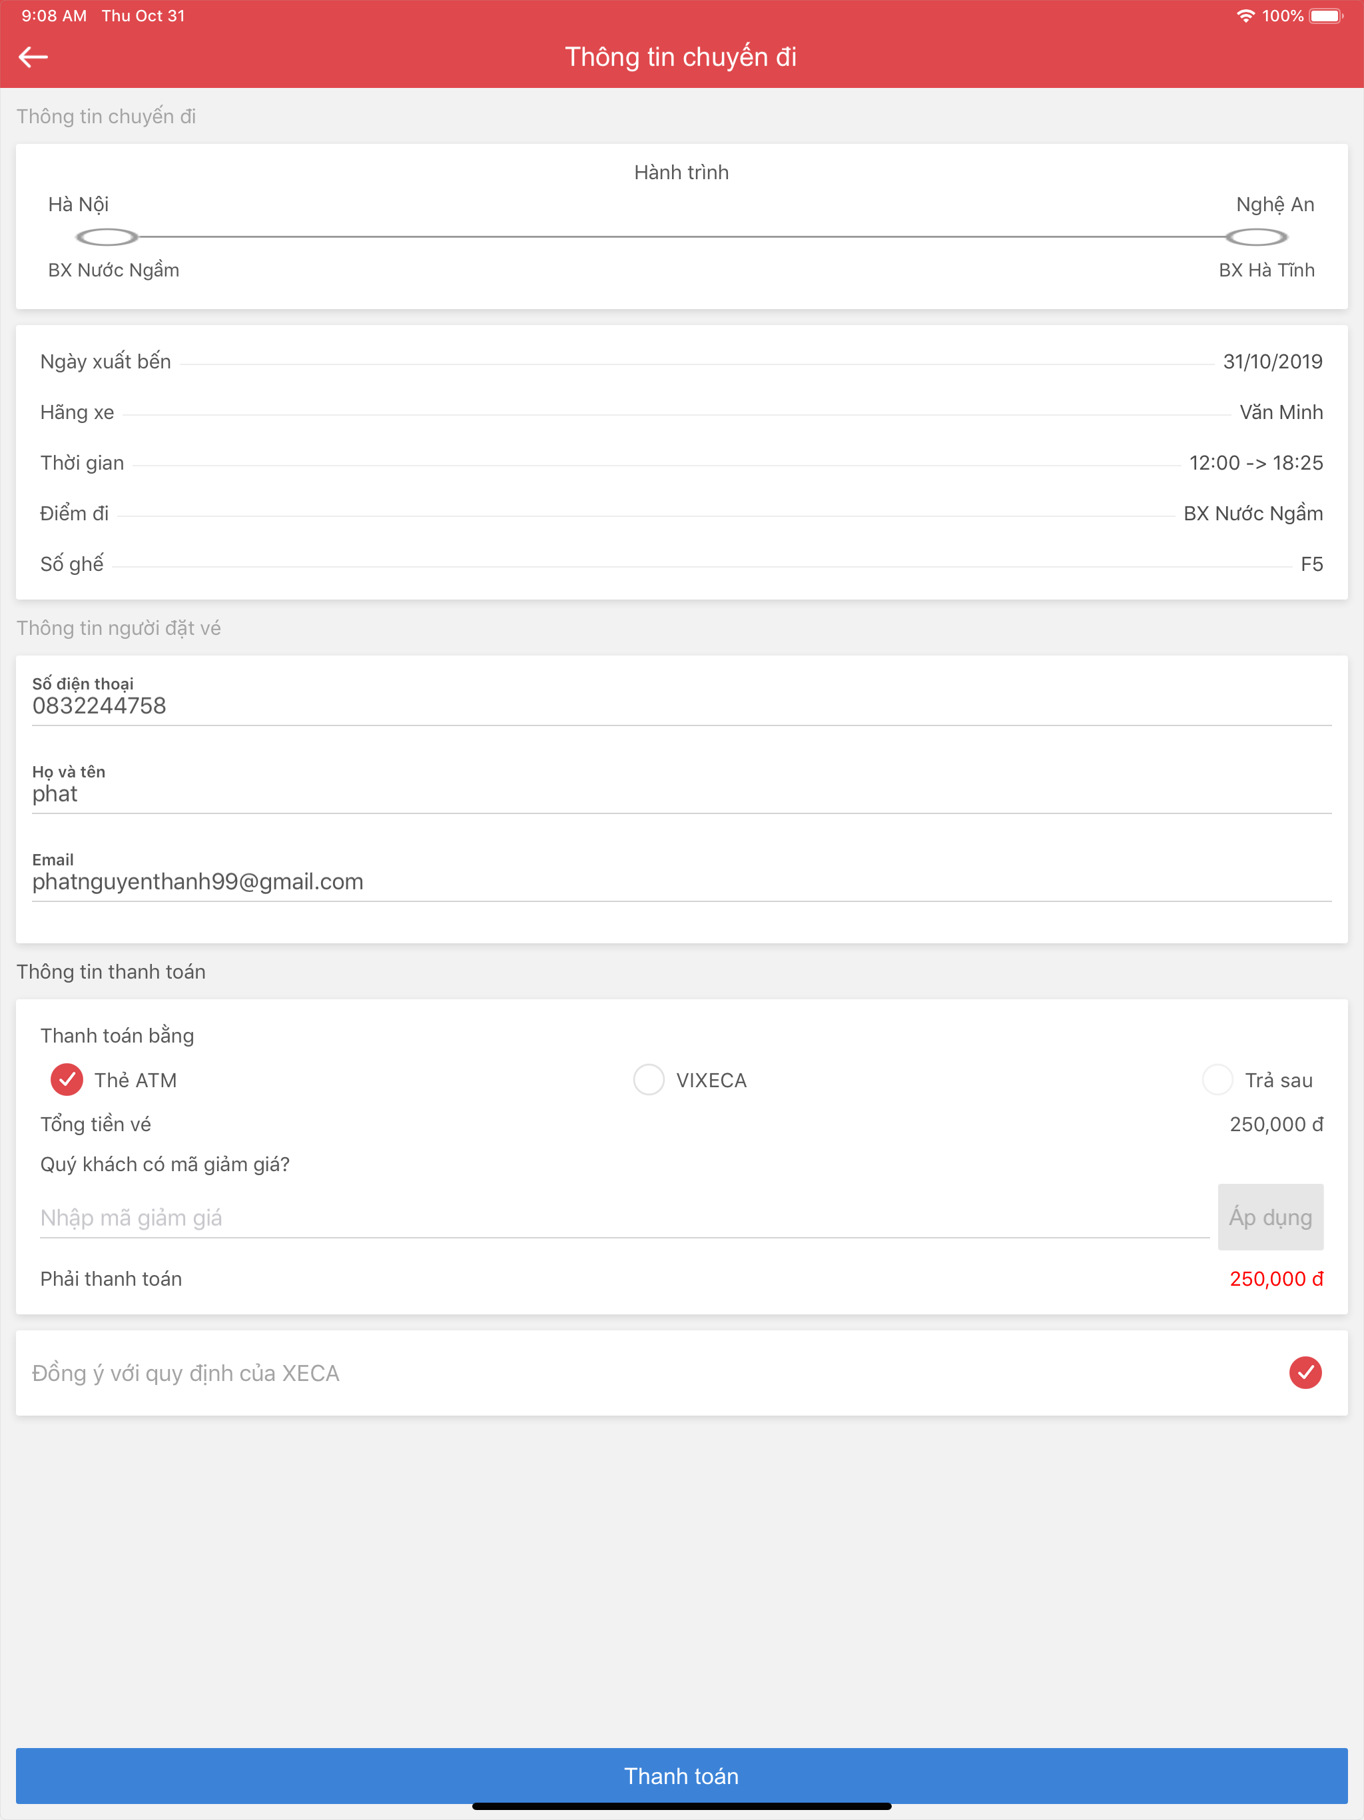Viewport: 1364px width, 1820px height.
Task: Click the Hà Nội departure point marker
Action: point(107,238)
